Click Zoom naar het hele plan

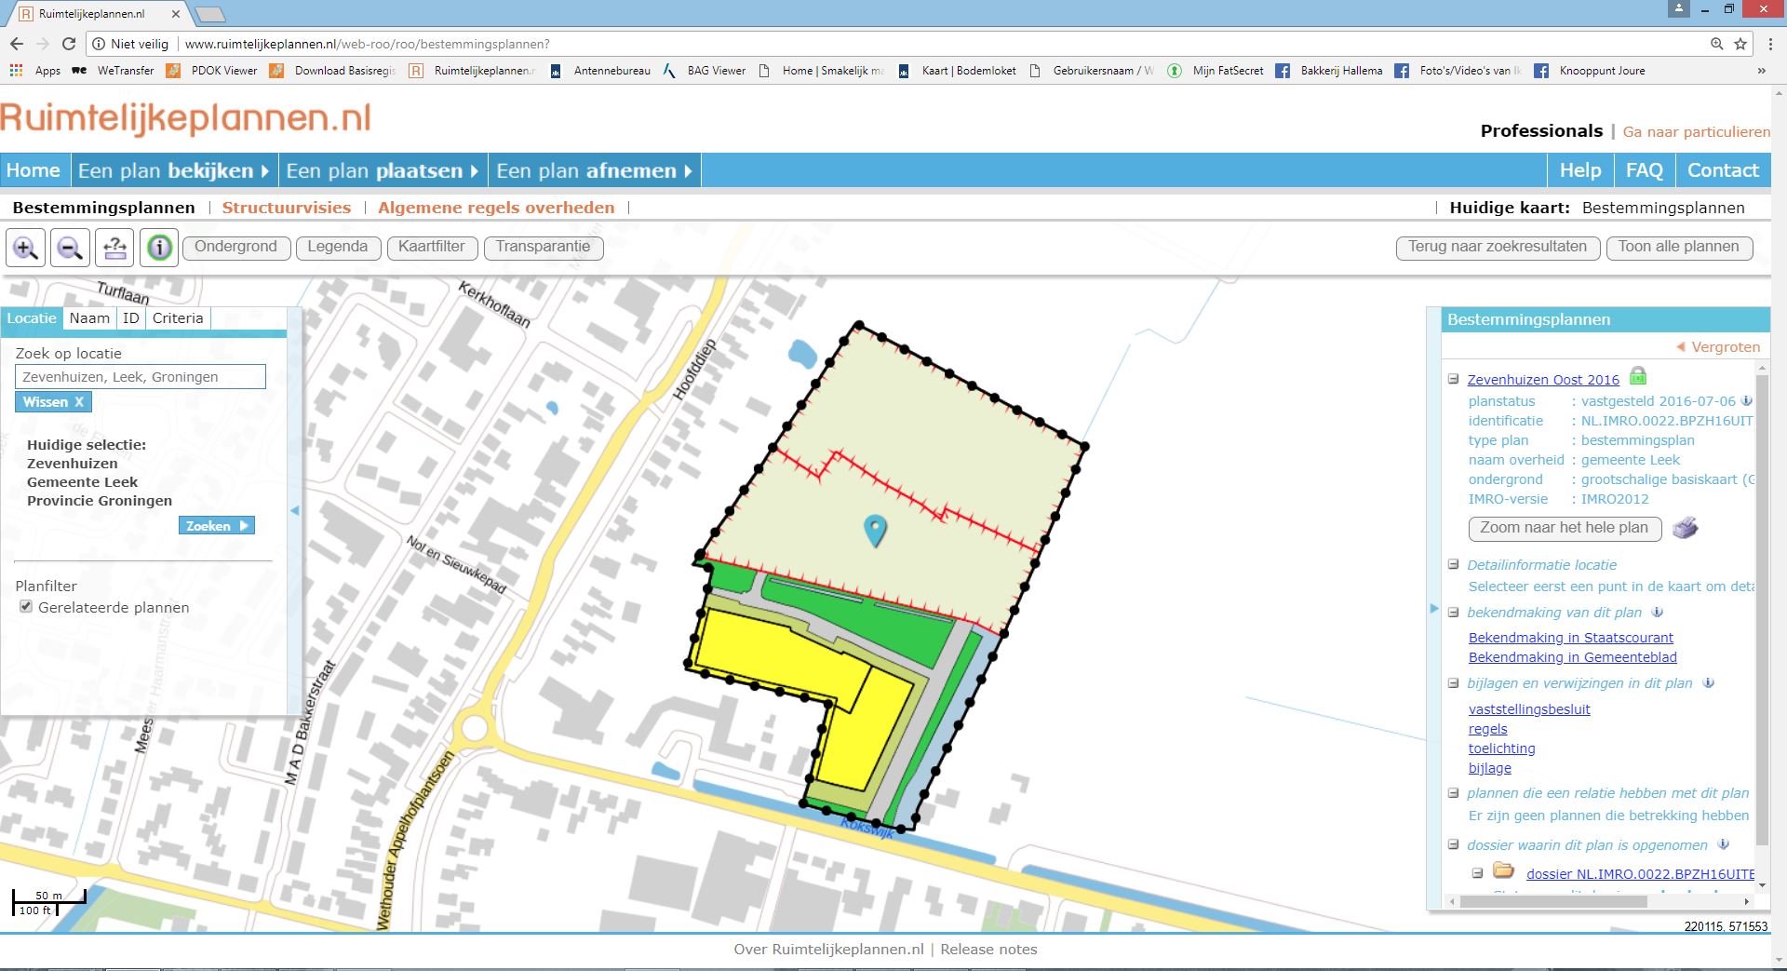click(x=1565, y=528)
